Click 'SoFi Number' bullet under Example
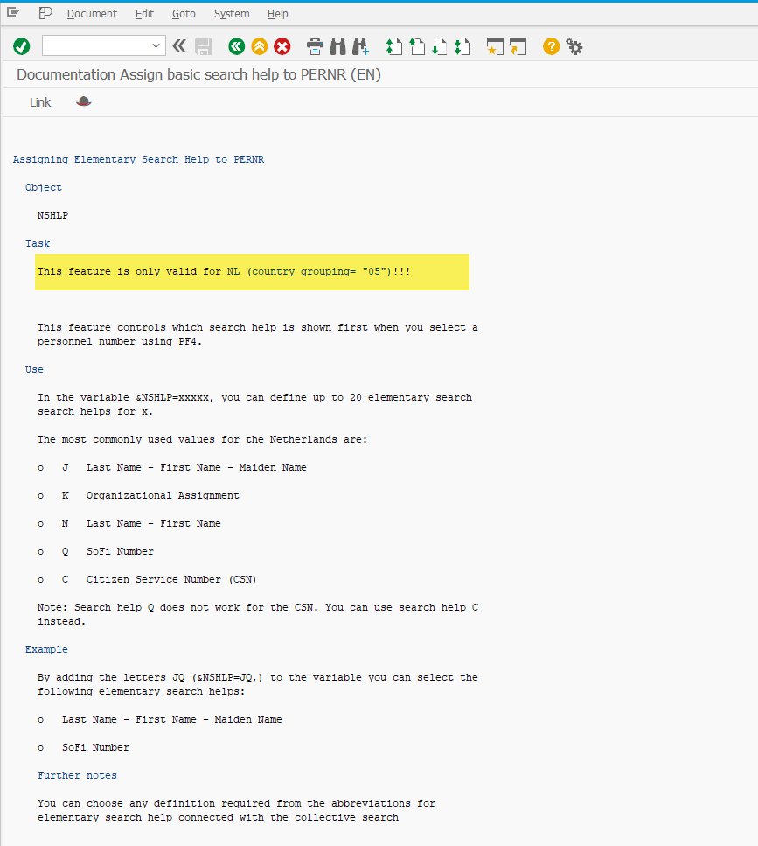Screen dimensions: 758x846 (x=95, y=747)
